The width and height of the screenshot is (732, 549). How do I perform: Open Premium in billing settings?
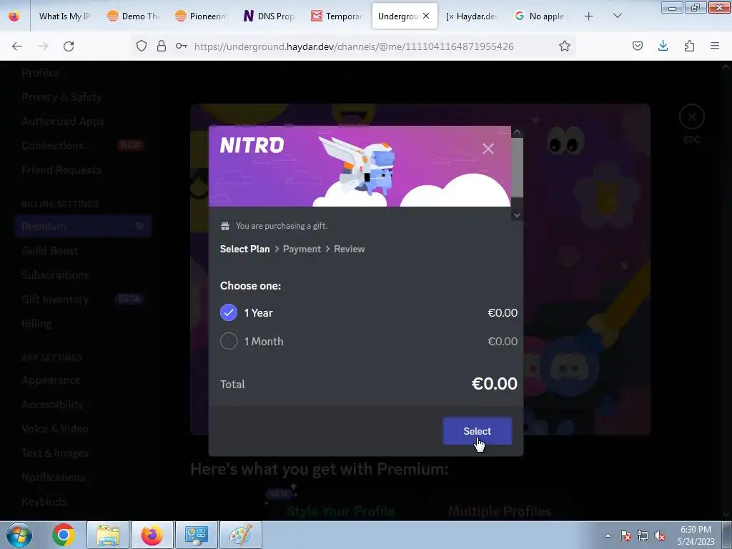tap(83, 227)
